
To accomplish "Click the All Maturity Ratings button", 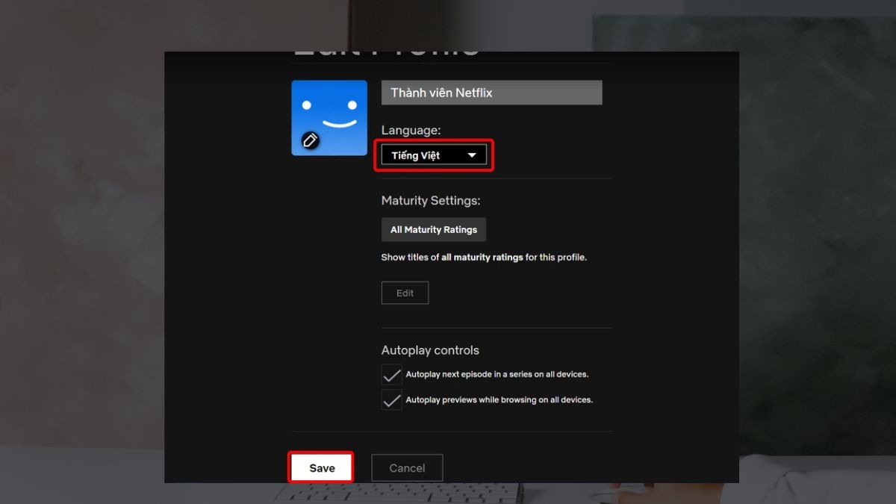I will [434, 230].
